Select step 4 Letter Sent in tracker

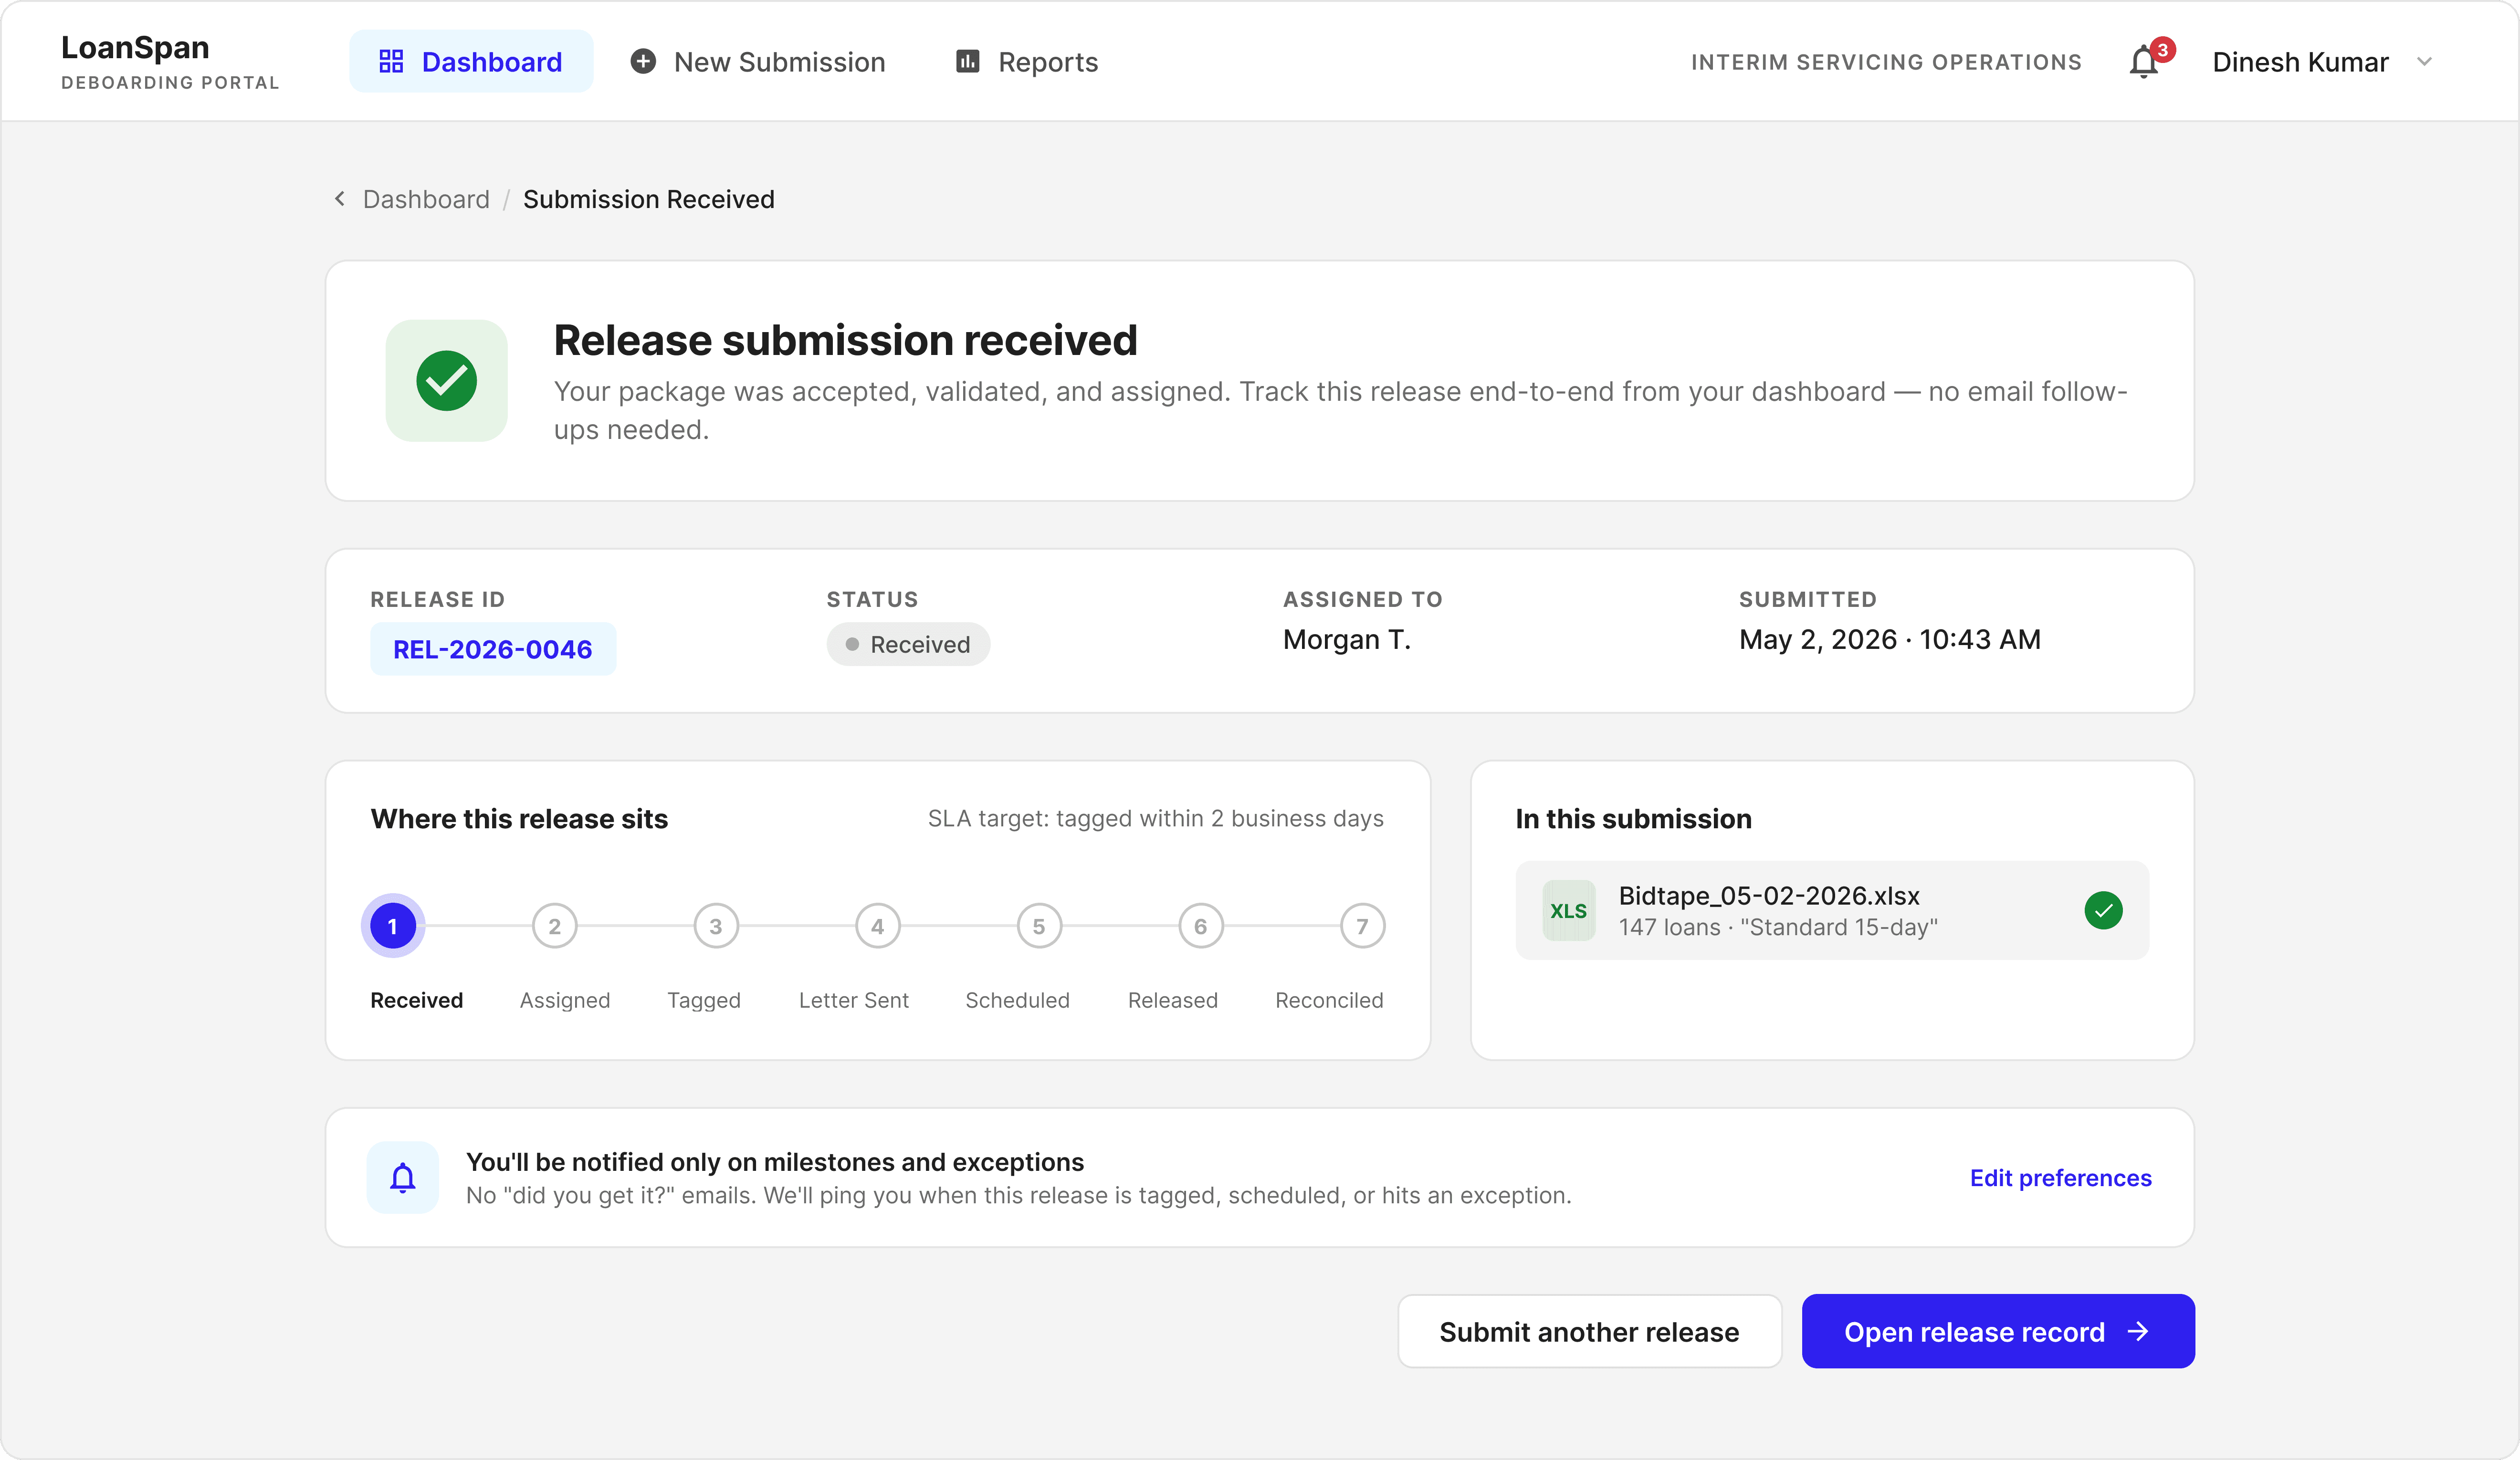(878, 926)
